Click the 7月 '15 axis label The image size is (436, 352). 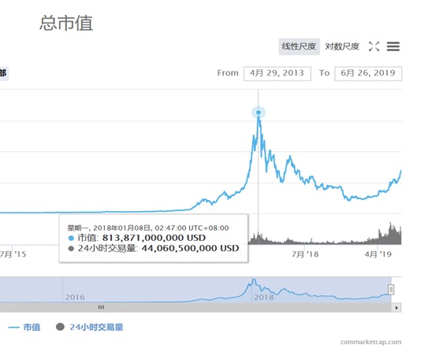[13, 254]
